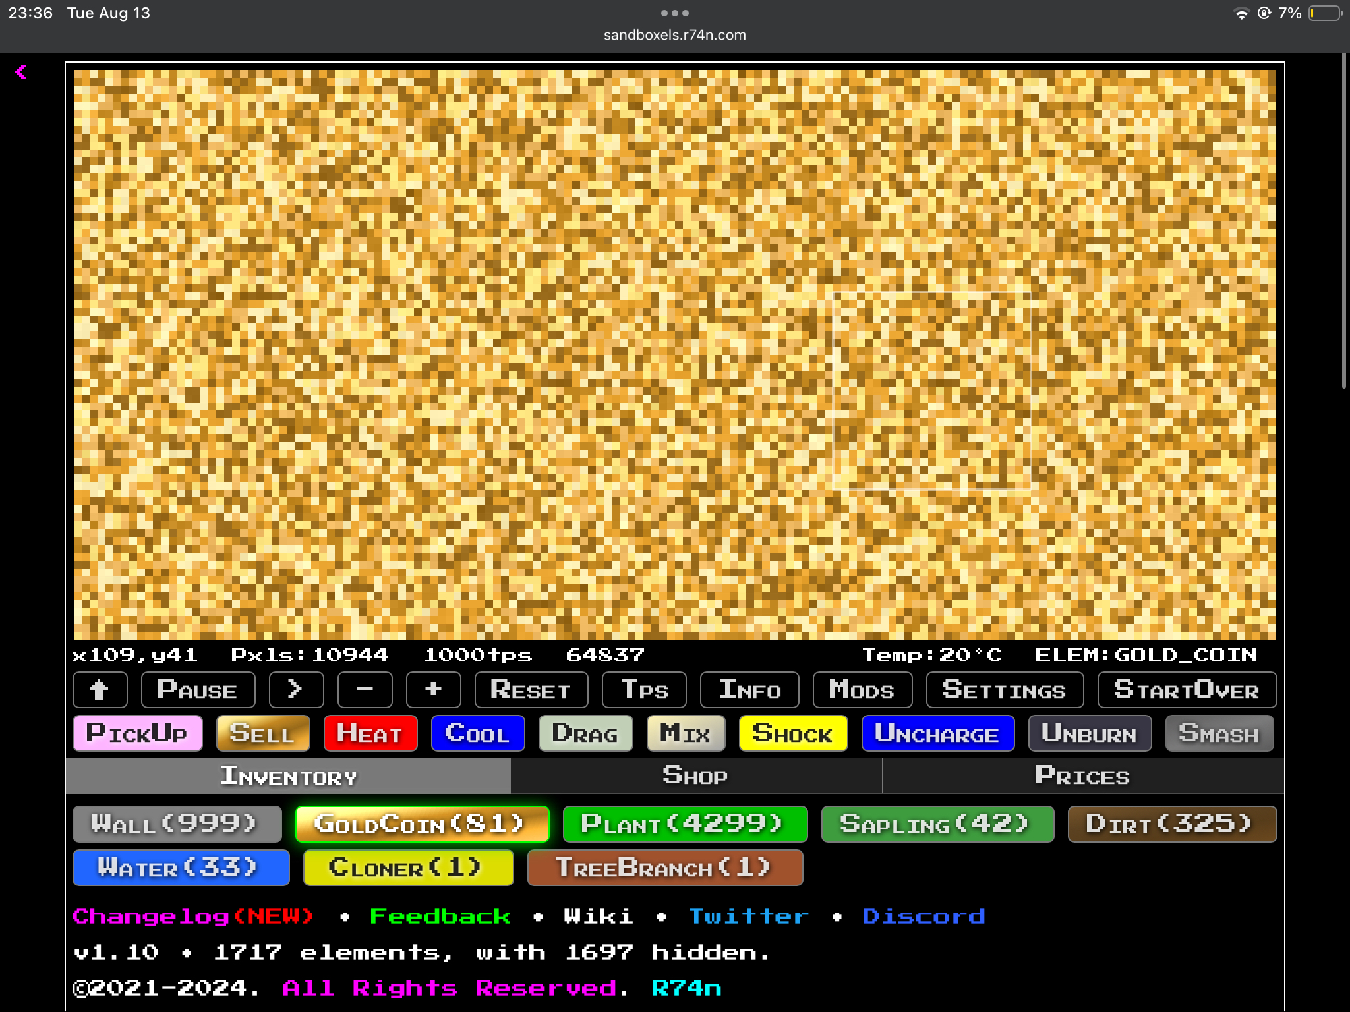Select the Shock tool
The width and height of the screenshot is (1350, 1012).
[x=792, y=733]
